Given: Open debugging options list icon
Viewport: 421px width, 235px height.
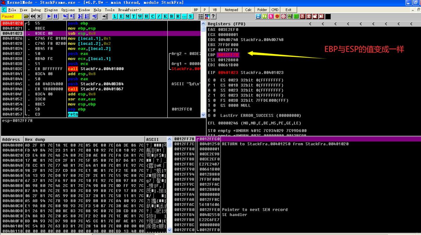Looking at the screenshot, I should [x=201, y=16].
